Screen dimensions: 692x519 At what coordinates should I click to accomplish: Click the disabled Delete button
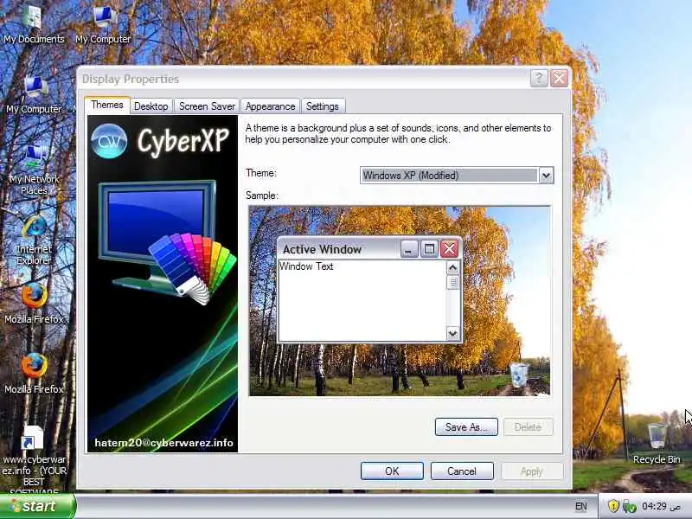click(529, 426)
